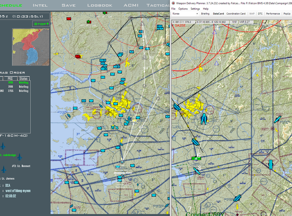292x216 pixels.
Task: Click the lower white triangle marker in BMS map
Action: [144, 57]
